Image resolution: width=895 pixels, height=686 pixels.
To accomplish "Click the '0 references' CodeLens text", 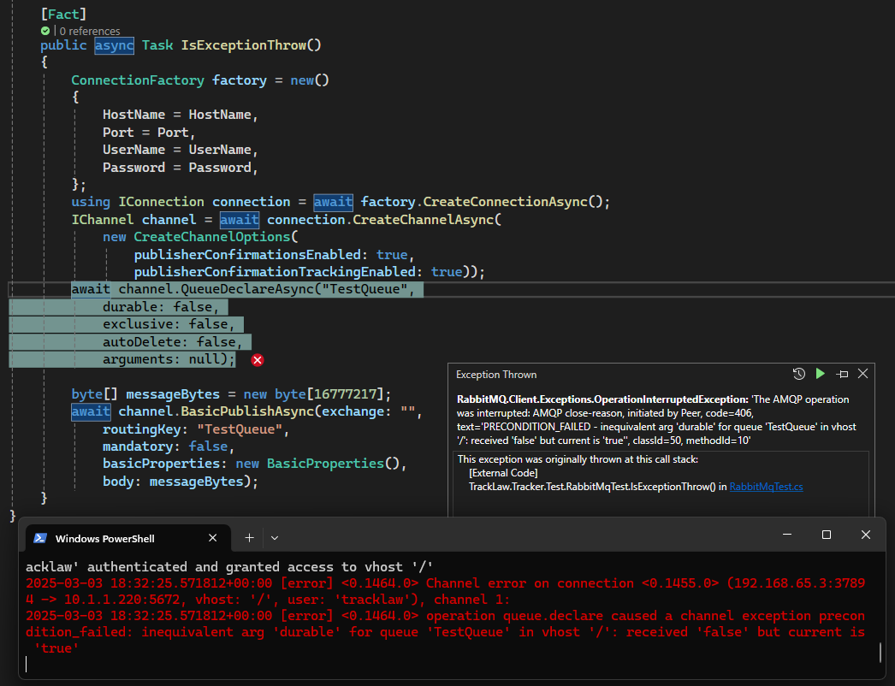I will click(x=90, y=32).
